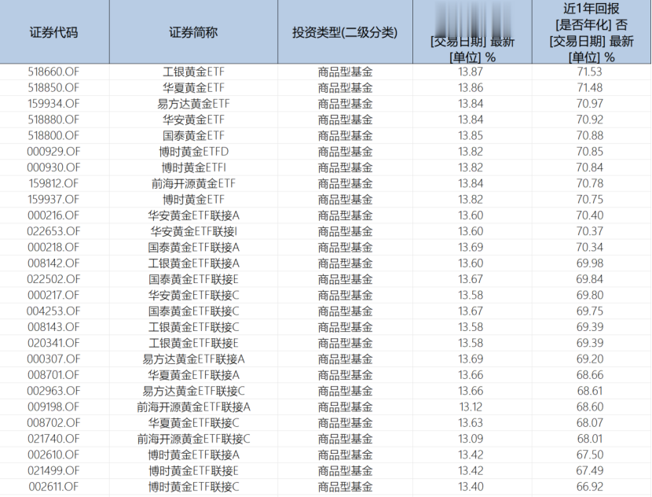Click fund code 020341.OF
652x497 pixels.
(53, 343)
